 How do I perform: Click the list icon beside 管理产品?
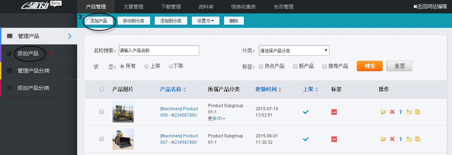click(10, 36)
